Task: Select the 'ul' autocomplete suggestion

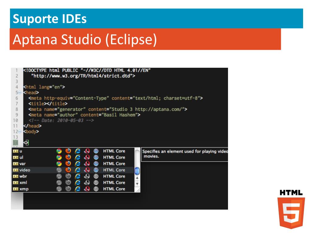Action: [x=73, y=158]
